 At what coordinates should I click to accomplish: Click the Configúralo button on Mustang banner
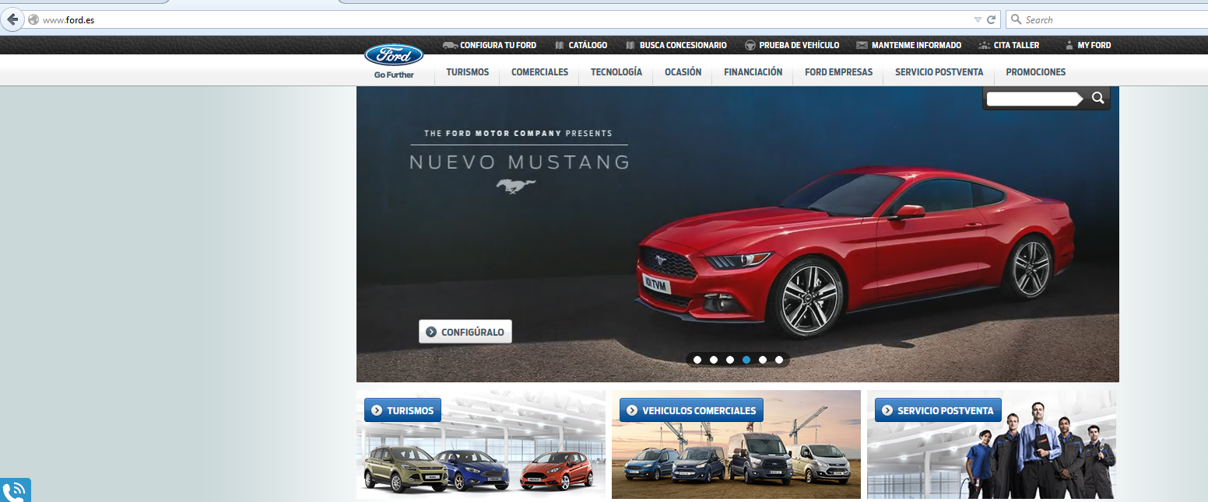coord(465,332)
